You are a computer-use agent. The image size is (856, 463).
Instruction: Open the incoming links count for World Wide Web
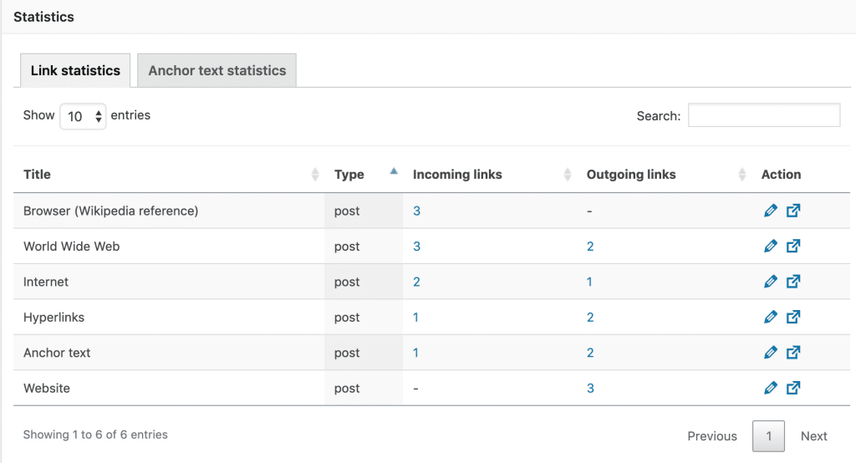point(416,247)
